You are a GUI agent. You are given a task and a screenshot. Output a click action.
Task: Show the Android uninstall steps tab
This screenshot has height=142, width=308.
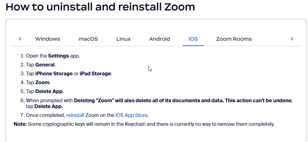coord(159,39)
